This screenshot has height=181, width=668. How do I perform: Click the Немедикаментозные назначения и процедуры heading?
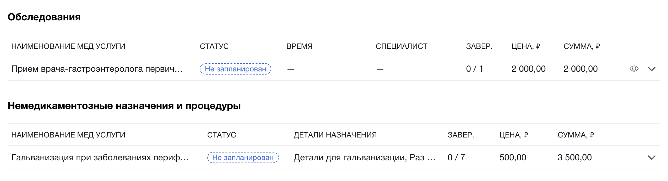pos(124,106)
